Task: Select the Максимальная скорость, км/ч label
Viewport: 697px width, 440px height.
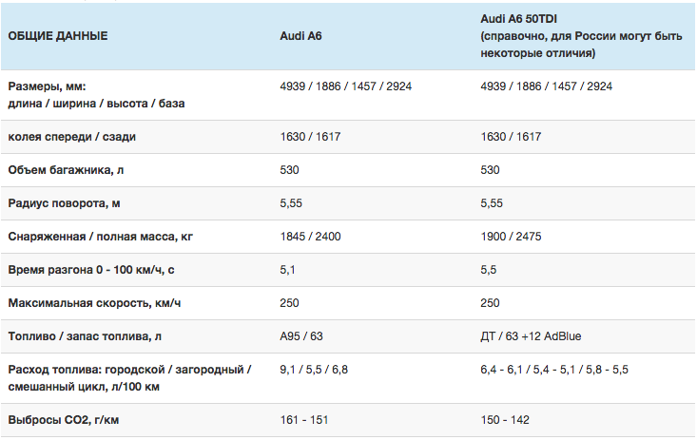Action: (94, 303)
